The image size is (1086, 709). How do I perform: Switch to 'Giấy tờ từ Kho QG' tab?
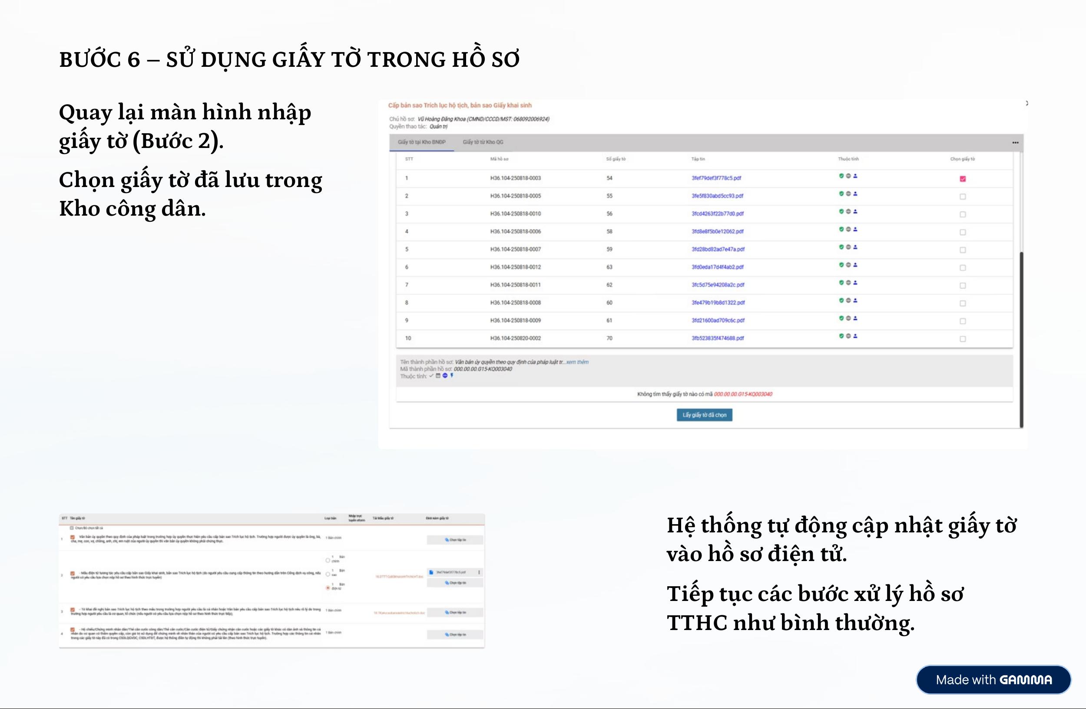pos(483,142)
